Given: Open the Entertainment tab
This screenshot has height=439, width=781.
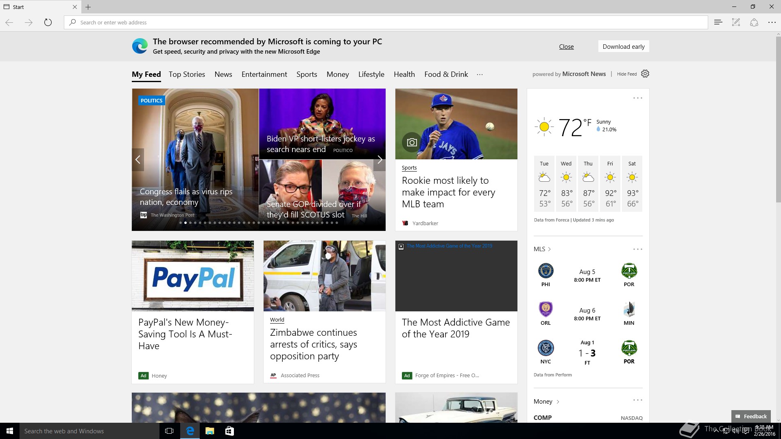Looking at the screenshot, I should 264,74.
